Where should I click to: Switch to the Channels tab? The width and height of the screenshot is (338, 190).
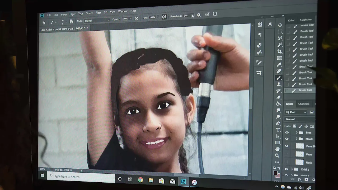(x=304, y=104)
